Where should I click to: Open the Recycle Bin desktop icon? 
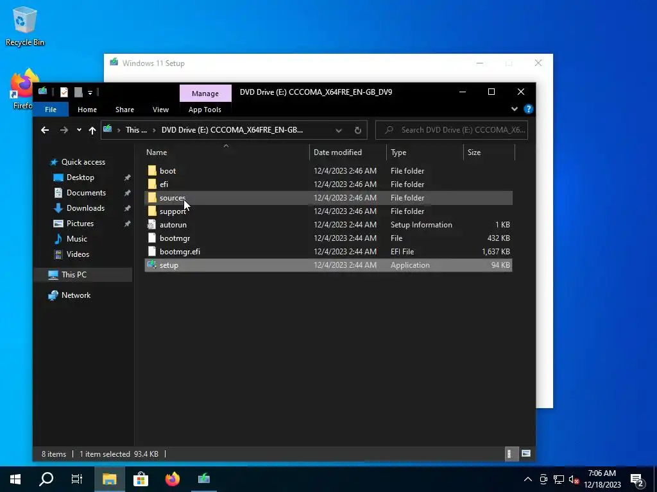24,26
